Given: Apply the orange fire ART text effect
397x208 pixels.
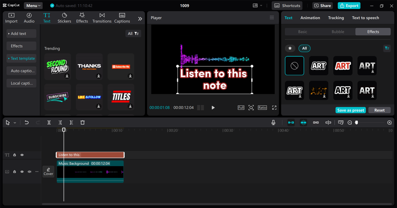Looking at the screenshot, I should pyautogui.click(x=319, y=91).
